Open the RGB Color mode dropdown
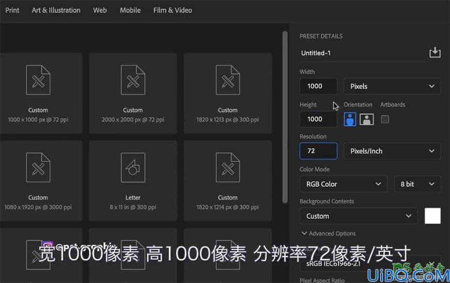 (x=343, y=184)
